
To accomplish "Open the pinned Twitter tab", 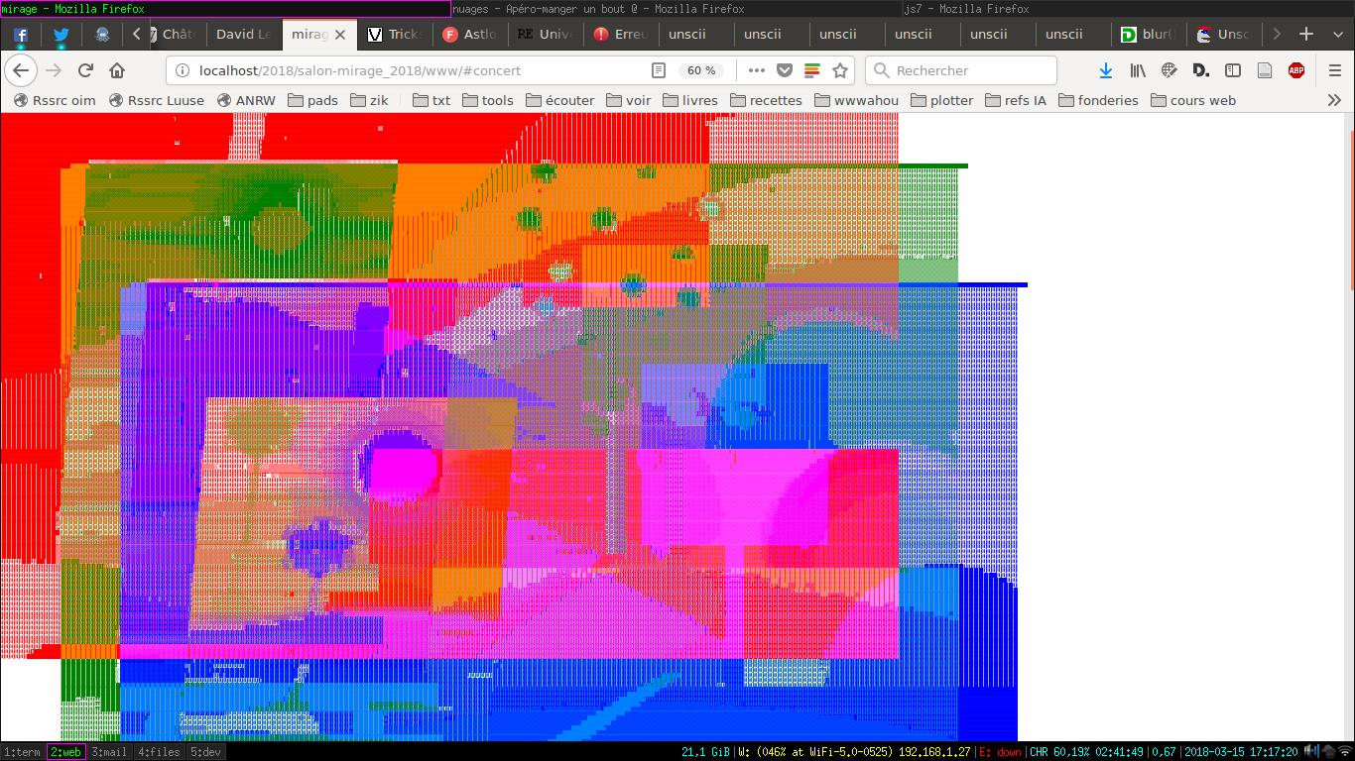I will click(x=62, y=35).
